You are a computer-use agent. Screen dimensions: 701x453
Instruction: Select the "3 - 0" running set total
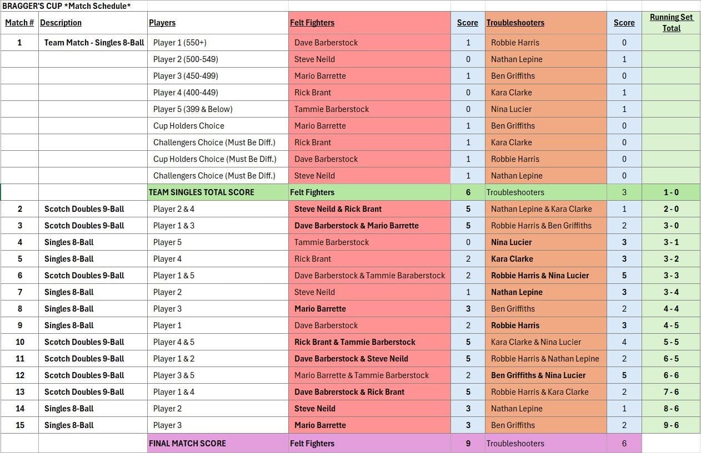point(671,226)
